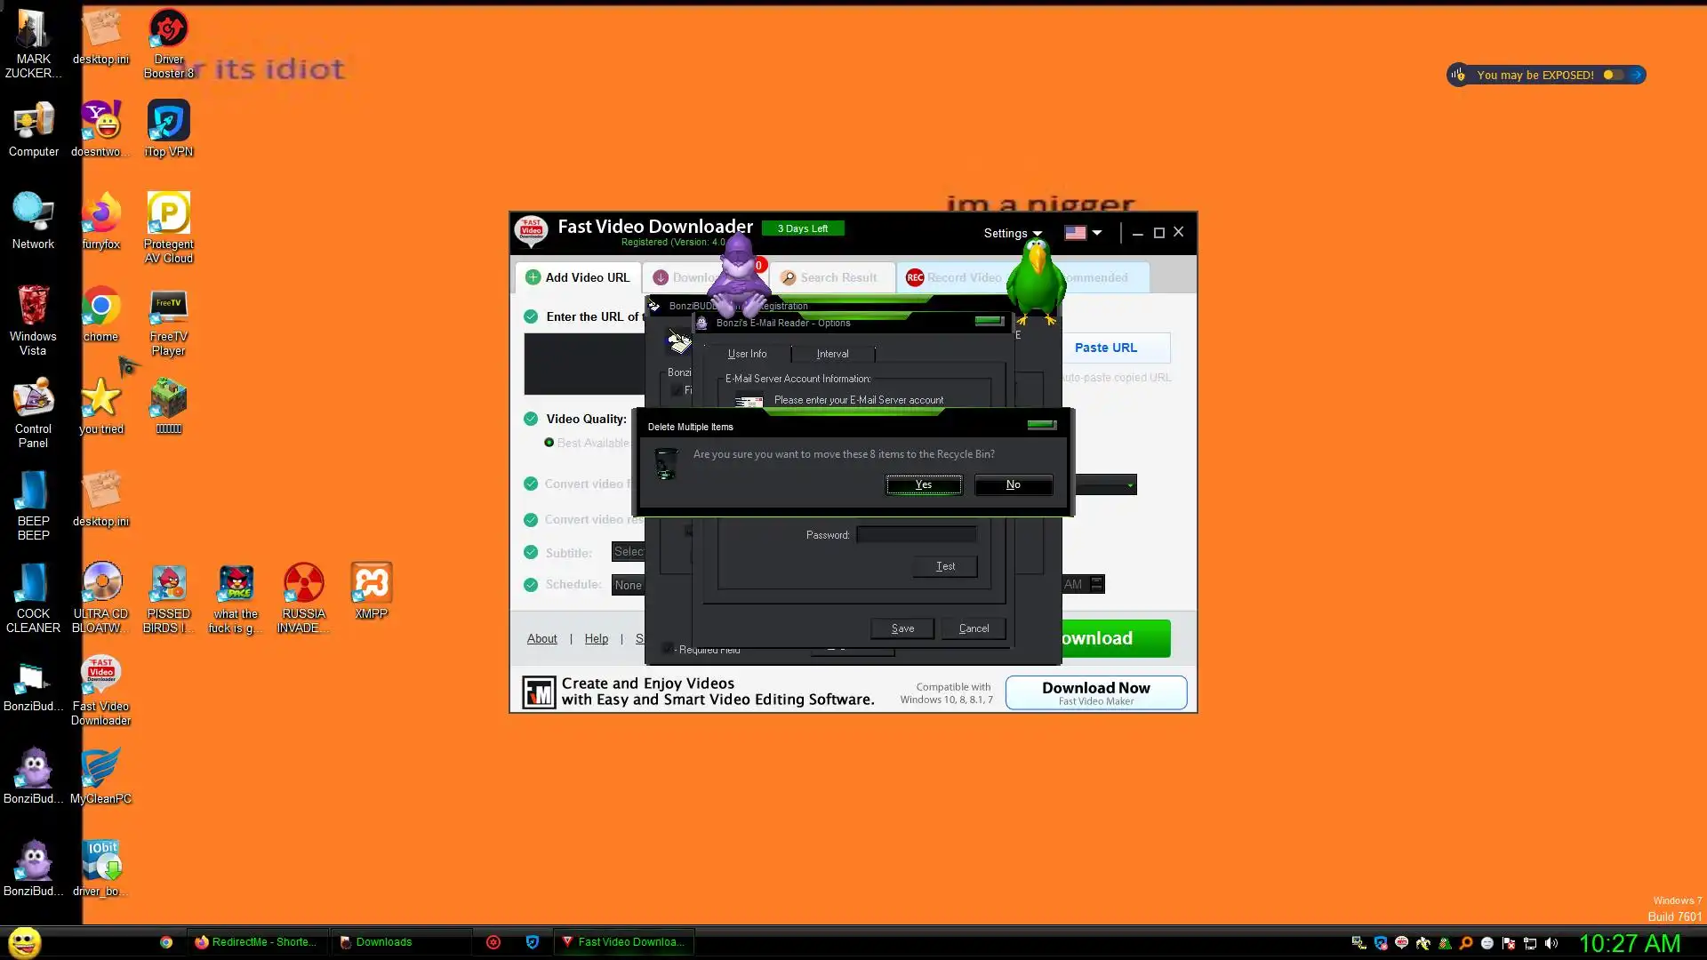Click the green parrot character

[x=1036, y=280]
